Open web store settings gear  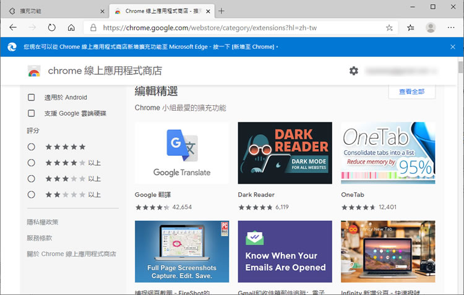point(354,71)
